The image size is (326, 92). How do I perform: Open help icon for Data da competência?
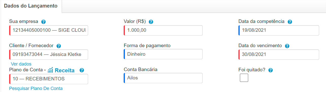point(290,22)
